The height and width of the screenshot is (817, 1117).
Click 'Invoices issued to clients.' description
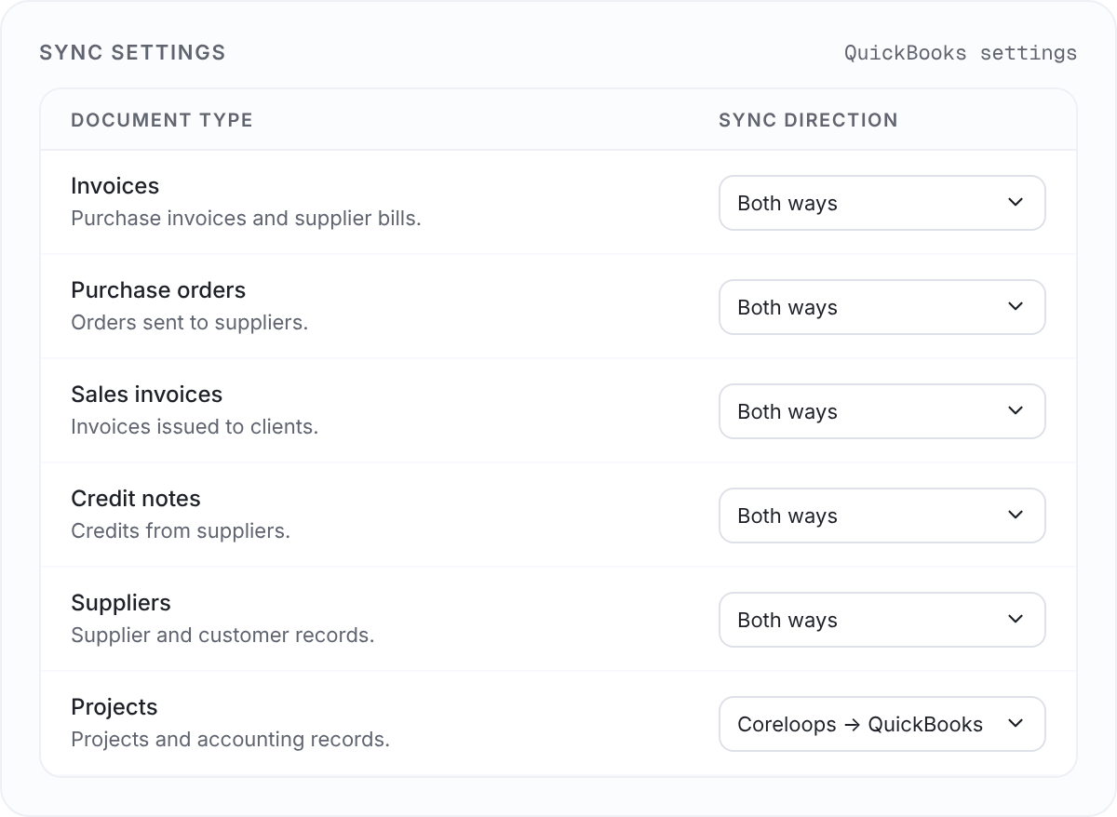(195, 427)
